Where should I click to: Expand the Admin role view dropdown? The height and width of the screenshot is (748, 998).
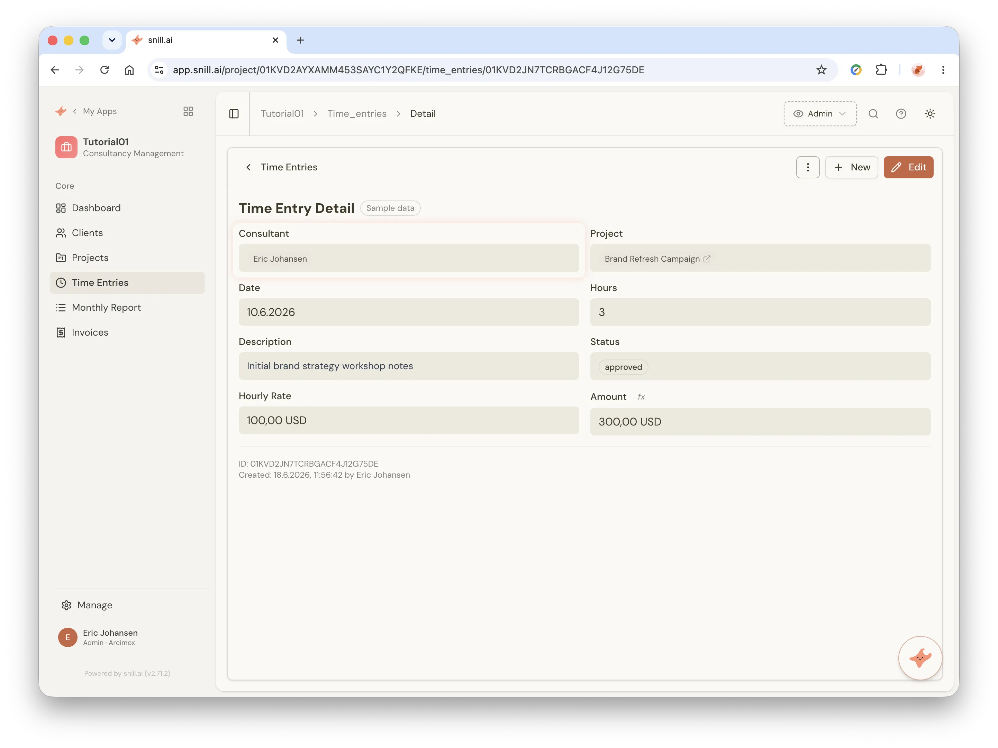point(820,114)
